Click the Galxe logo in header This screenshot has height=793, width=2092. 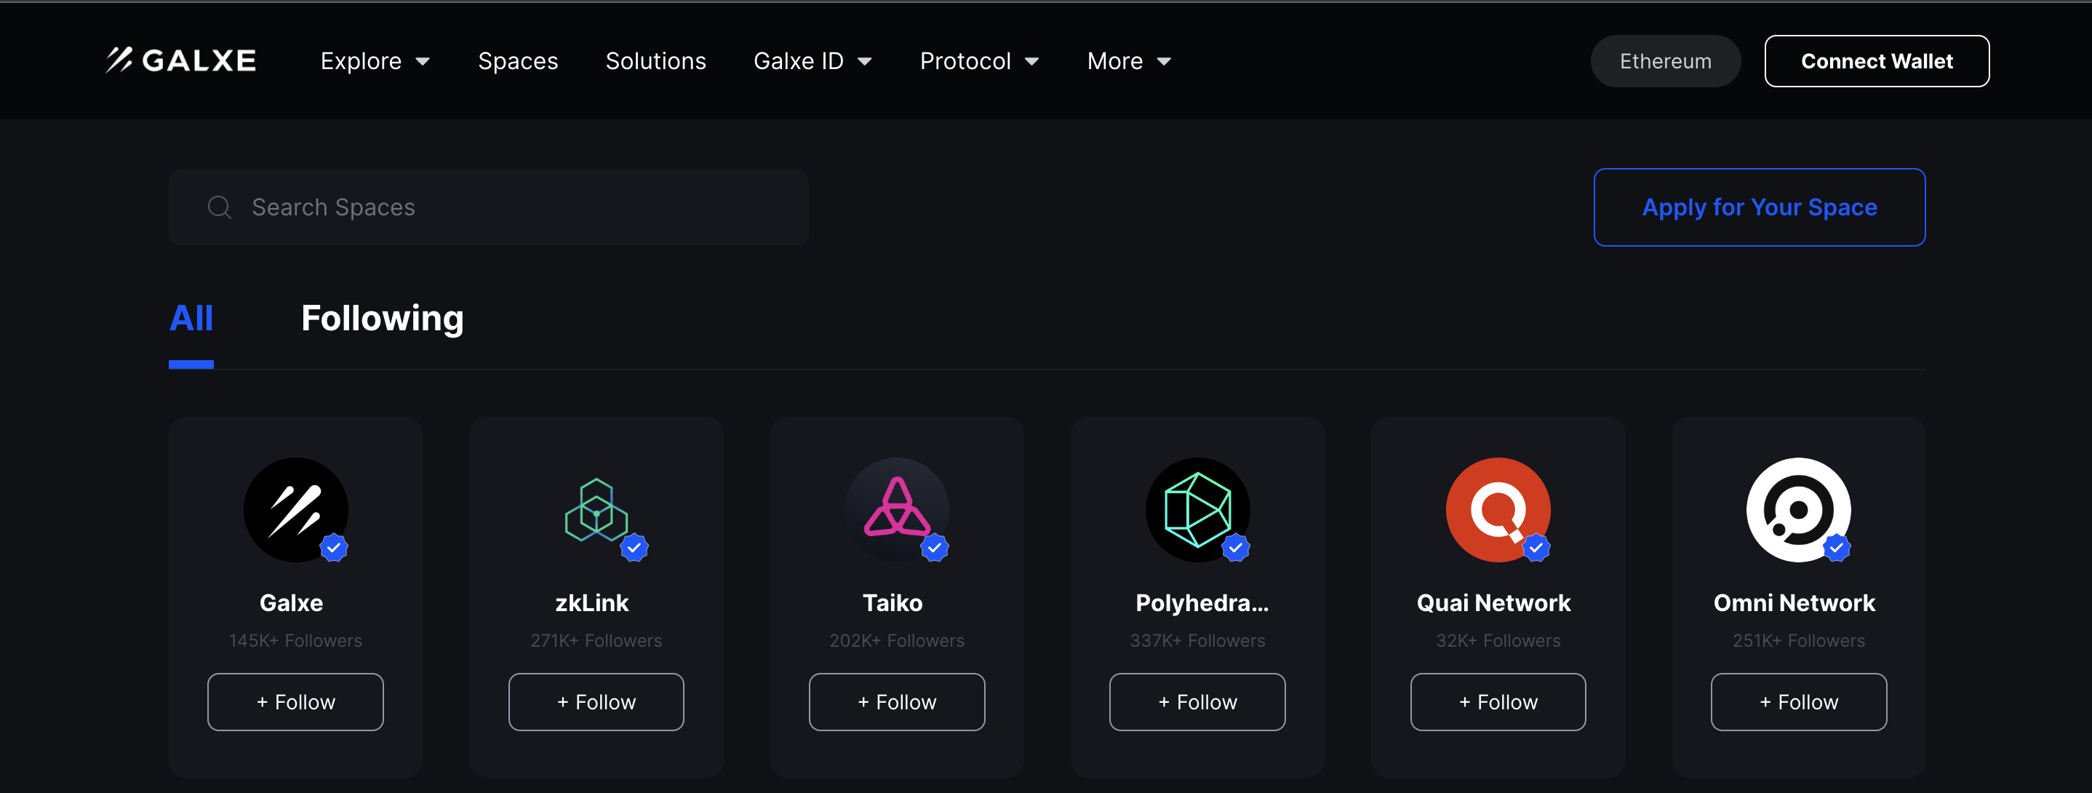(x=180, y=60)
